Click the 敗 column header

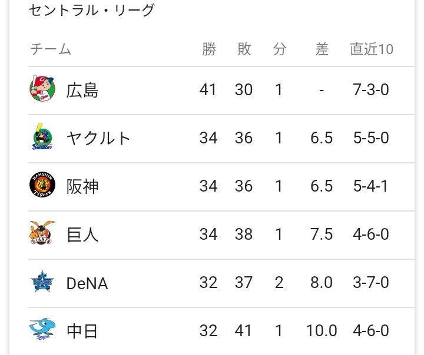coord(244,49)
